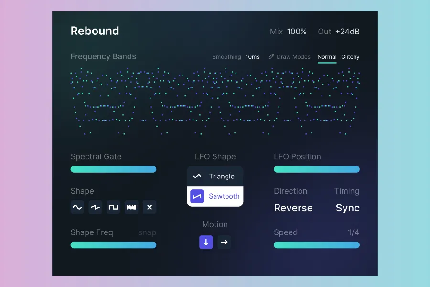Toggle the Sync timing setting
The image size is (430, 287).
pos(347,208)
